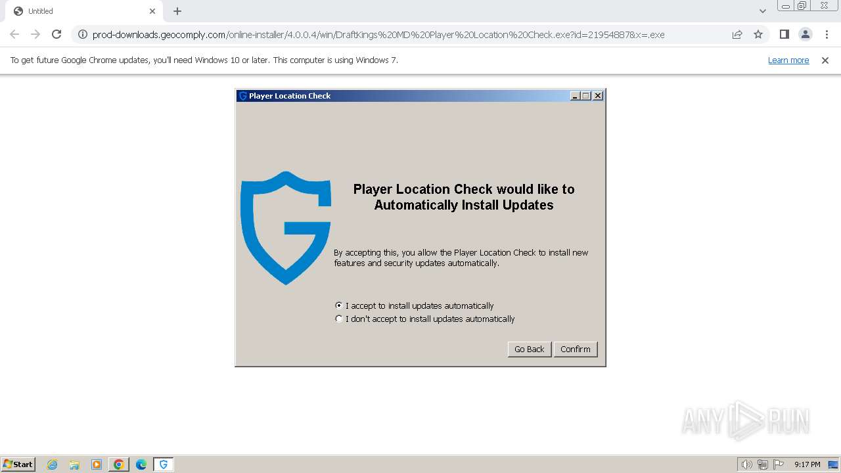
Task: Click the 9:17 PM clock in taskbar
Action: pyautogui.click(x=807, y=464)
